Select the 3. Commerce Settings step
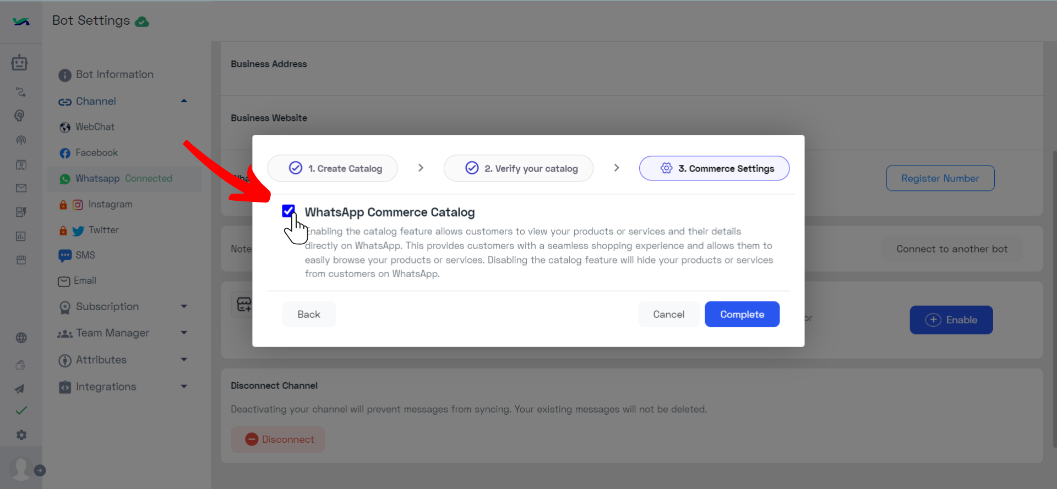The height and width of the screenshot is (489, 1057). click(714, 168)
